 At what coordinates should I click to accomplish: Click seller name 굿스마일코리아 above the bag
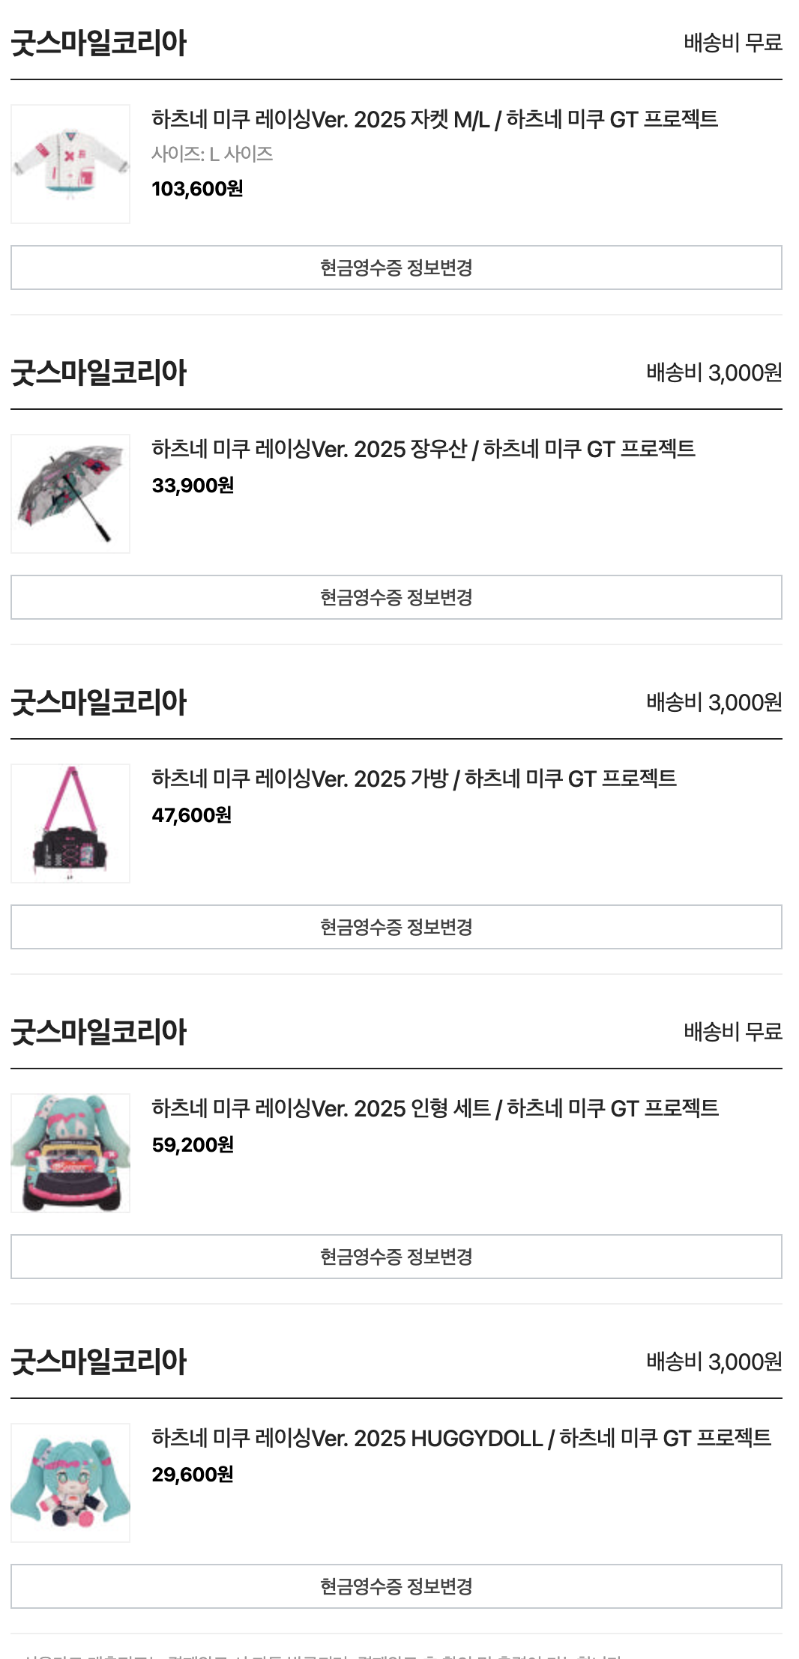pyautogui.click(x=98, y=703)
